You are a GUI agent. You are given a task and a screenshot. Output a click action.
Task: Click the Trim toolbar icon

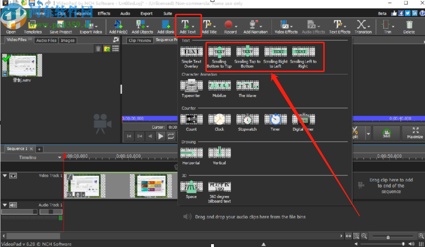point(386,24)
